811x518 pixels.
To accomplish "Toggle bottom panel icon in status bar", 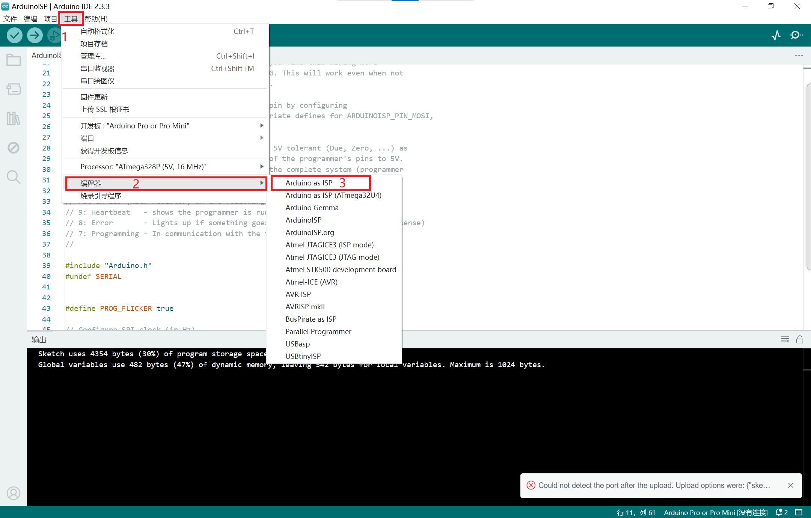I will tap(799, 512).
